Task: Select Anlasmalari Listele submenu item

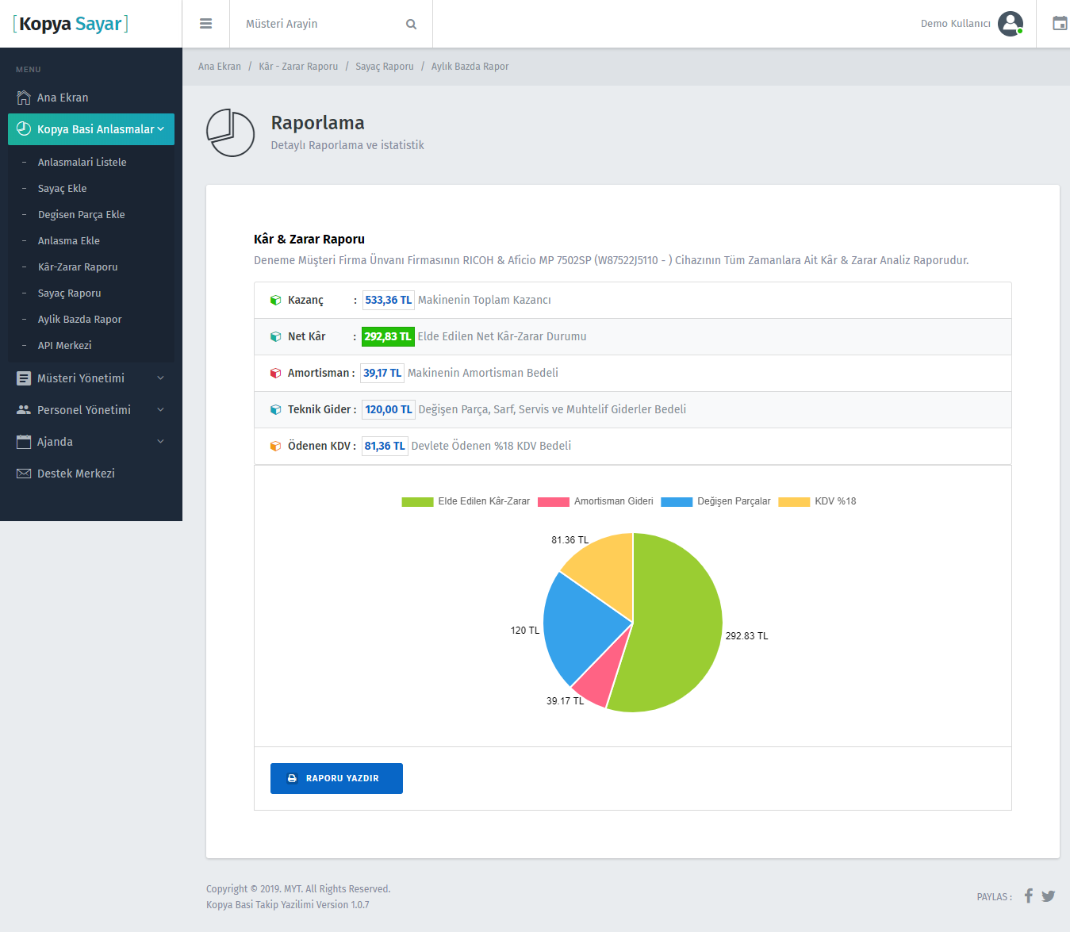Action: pos(82,163)
